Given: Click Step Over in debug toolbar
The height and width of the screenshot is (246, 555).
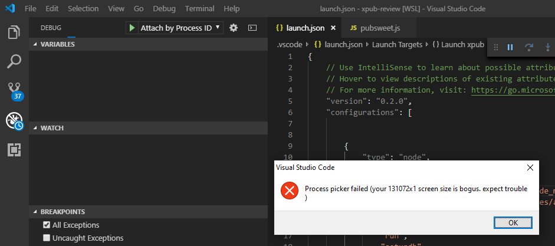Looking at the screenshot, I should pyautogui.click(x=529, y=47).
